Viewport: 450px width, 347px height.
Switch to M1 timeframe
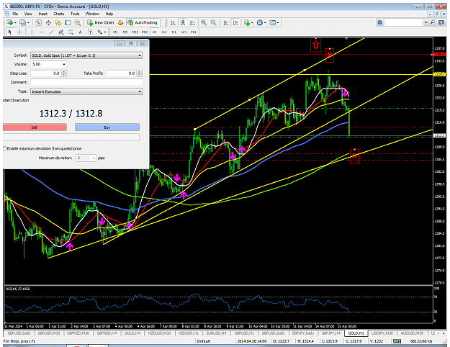(x=115, y=32)
